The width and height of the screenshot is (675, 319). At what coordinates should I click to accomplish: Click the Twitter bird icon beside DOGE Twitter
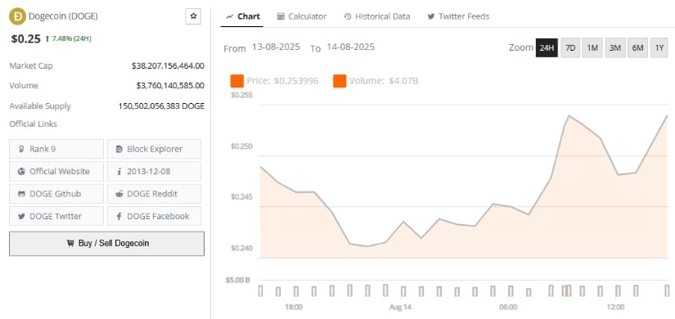click(x=21, y=216)
